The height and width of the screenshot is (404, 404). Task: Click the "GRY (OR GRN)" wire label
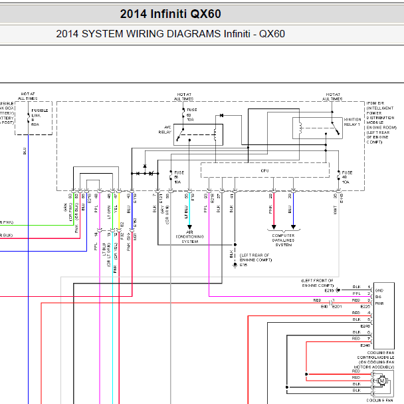tap(165, 215)
